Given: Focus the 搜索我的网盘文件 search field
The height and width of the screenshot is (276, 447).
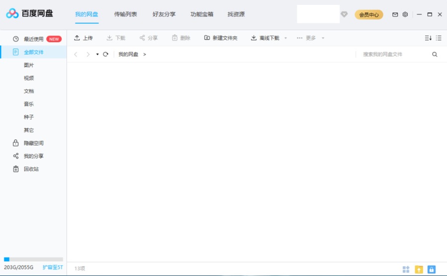Looking at the screenshot, I should [395, 55].
